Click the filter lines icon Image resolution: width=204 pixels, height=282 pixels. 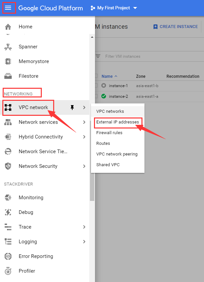pyautogui.click(x=98, y=56)
